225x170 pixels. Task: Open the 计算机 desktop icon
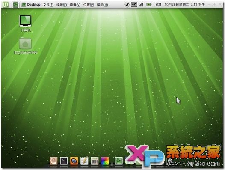25,23
